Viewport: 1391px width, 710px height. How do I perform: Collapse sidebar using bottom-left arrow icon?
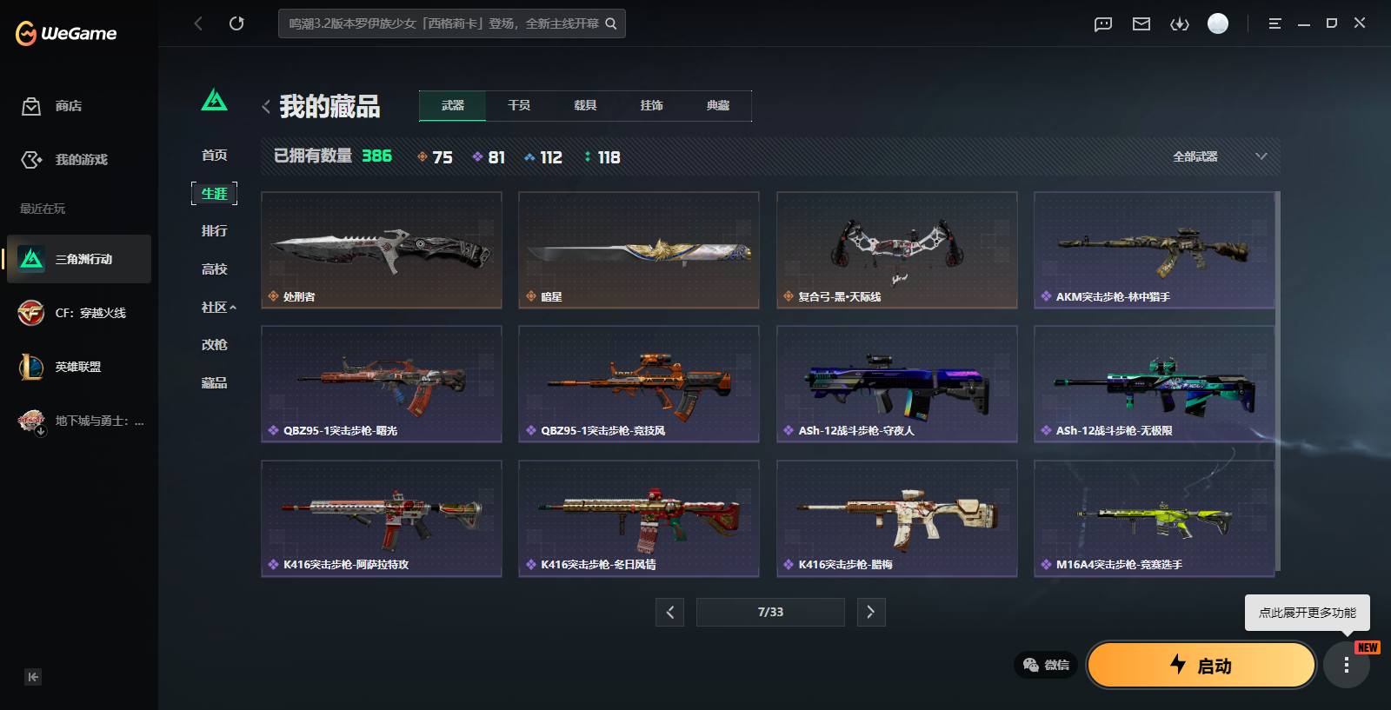tap(33, 677)
